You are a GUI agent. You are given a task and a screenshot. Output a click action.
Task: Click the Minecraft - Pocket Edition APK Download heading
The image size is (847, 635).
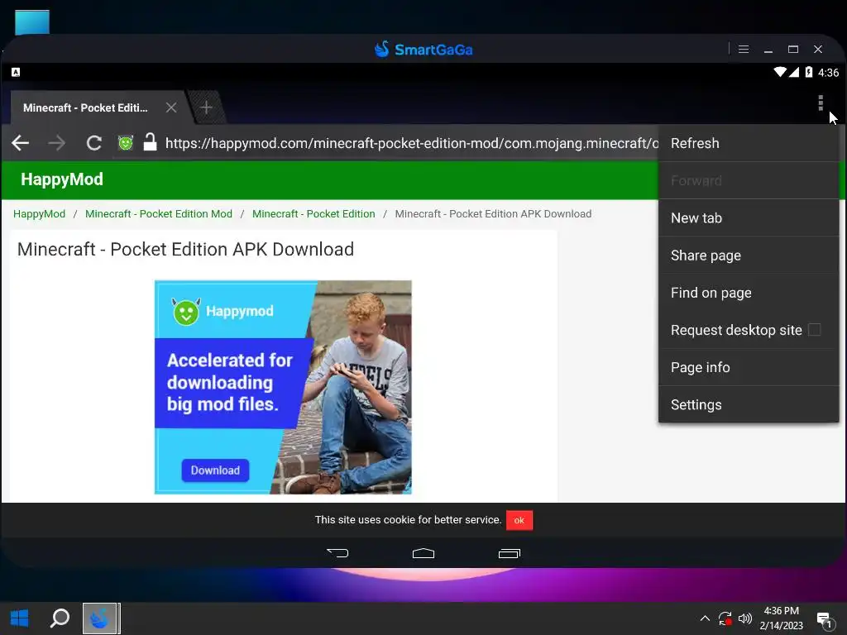pyautogui.click(x=185, y=249)
